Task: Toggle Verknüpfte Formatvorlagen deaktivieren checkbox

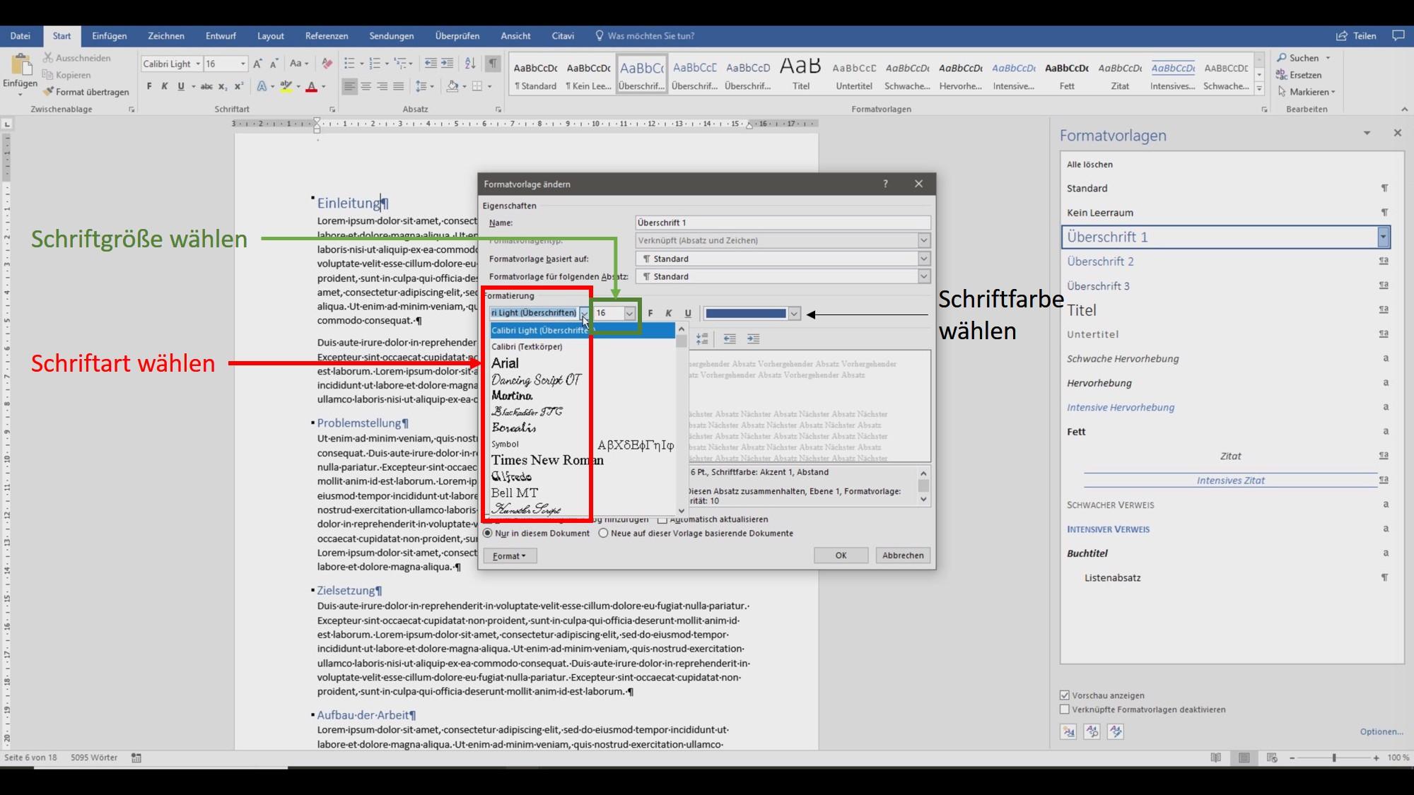Action: (1065, 709)
